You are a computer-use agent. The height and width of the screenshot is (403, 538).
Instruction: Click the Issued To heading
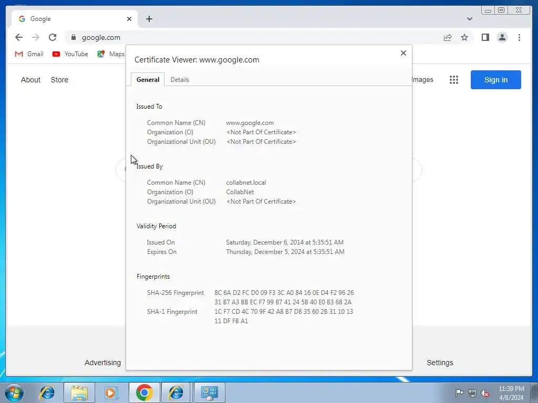pos(149,107)
